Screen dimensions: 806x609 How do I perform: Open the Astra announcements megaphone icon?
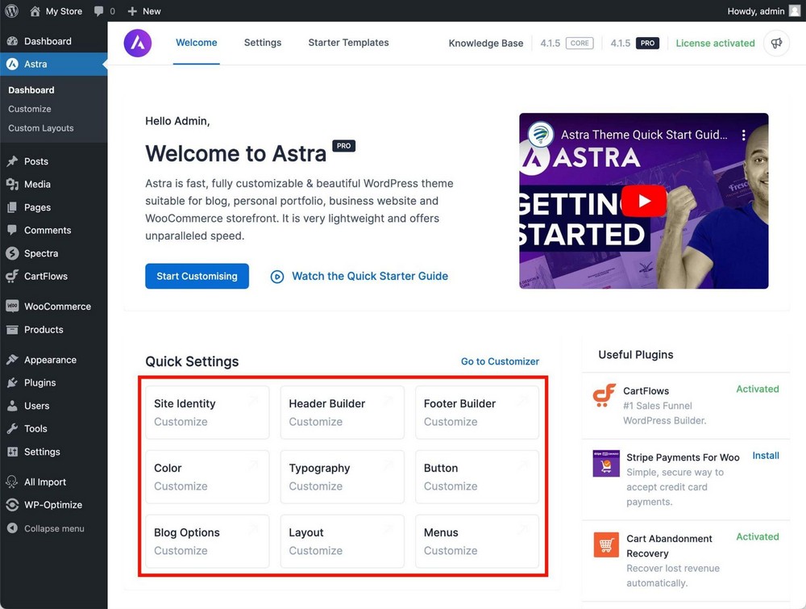point(775,43)
